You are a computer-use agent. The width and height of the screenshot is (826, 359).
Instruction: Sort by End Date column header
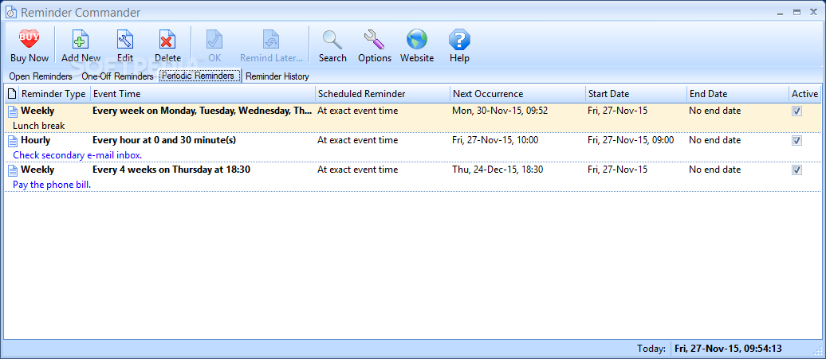[737, 94]
